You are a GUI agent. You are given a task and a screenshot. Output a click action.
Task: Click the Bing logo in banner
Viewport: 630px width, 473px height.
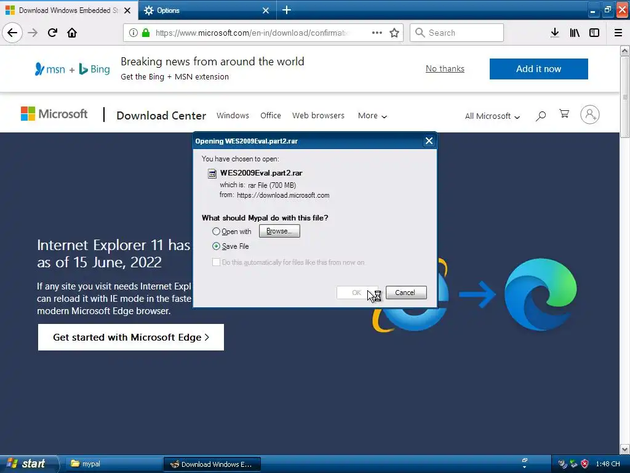pos(94,69)
